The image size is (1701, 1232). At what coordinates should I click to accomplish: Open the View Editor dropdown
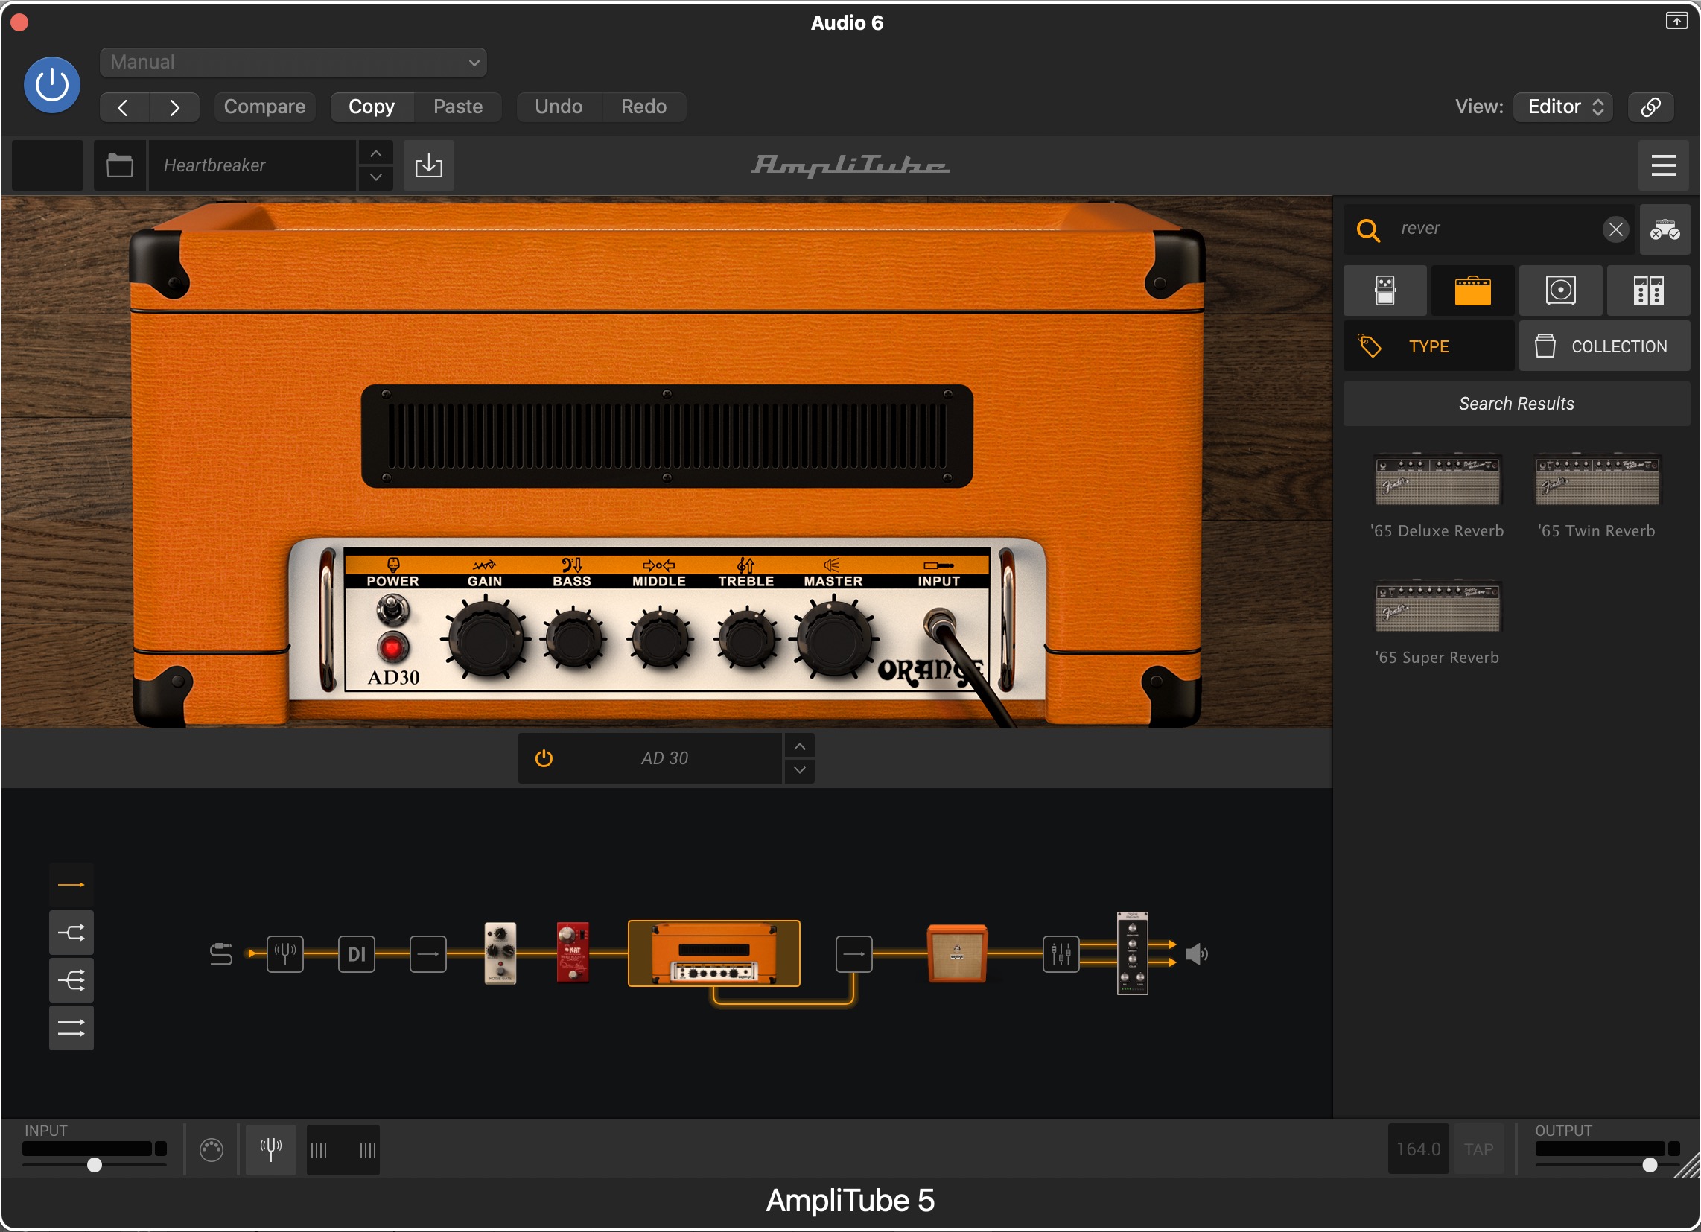click(x=1563, y=107)
